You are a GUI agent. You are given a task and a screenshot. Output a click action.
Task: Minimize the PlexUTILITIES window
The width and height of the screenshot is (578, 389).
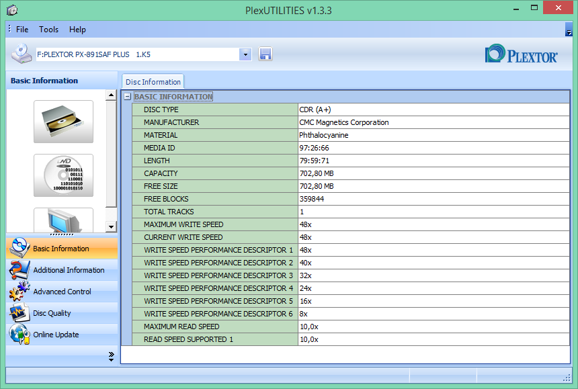pyautogui.click(x=516, y=8)
